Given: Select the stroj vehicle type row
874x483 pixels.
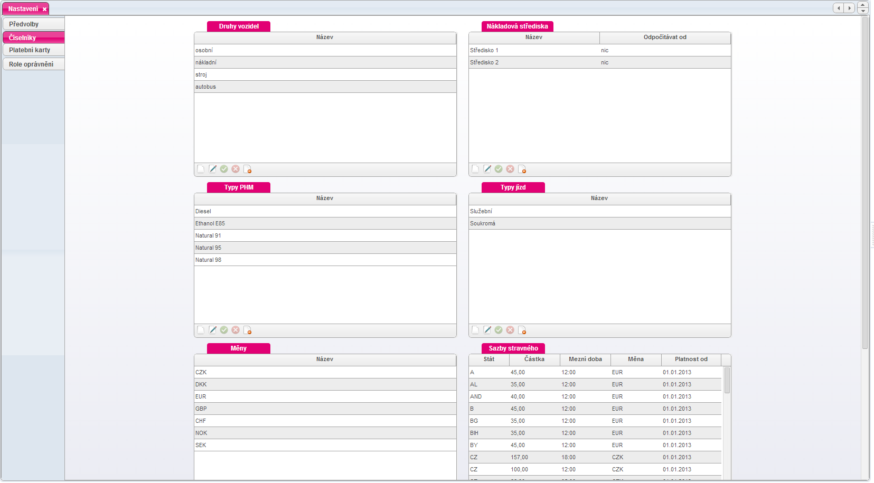Looking at the screenshot, I should tap(325, 74).
